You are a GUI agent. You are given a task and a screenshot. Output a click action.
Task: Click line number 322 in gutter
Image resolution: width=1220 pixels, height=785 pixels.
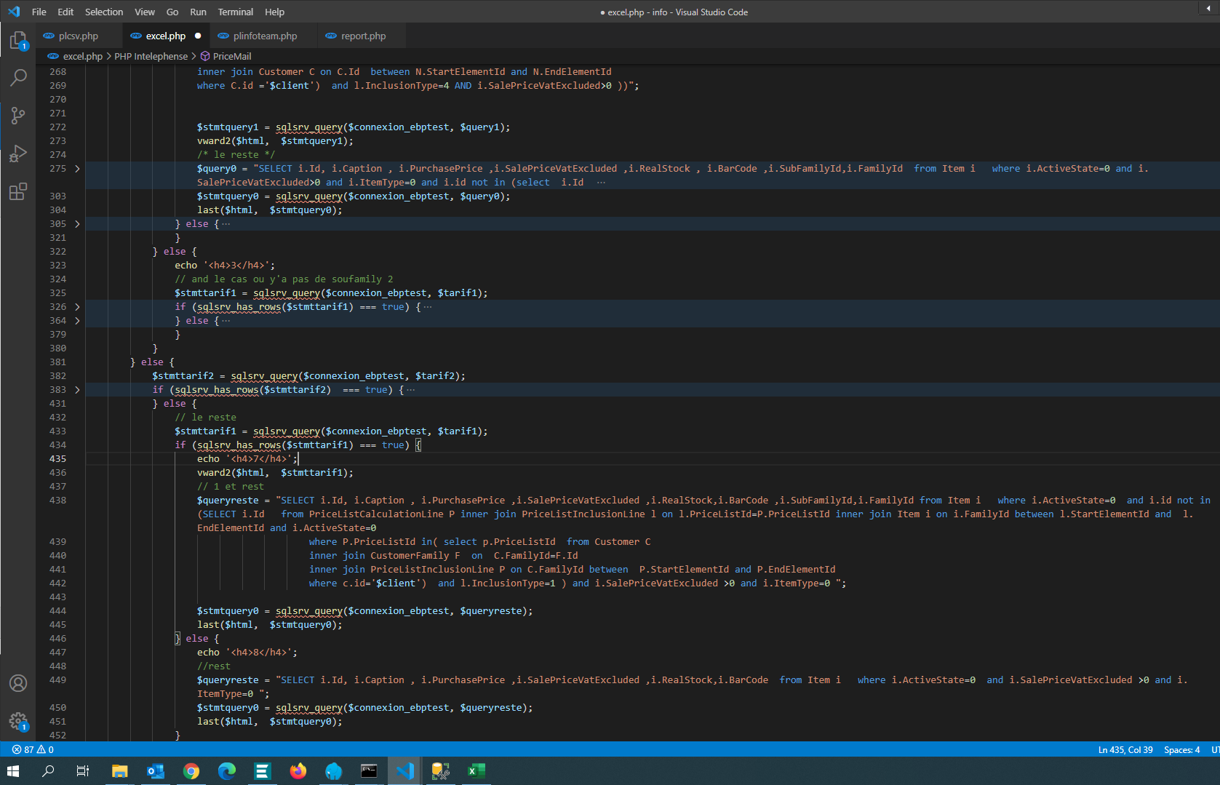click(x=57, y=252)
